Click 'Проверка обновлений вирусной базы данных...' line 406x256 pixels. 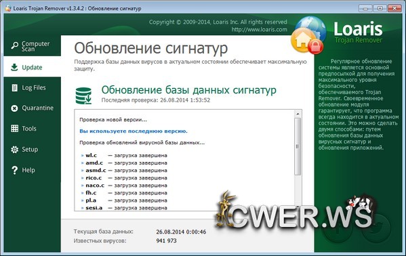[142, 143]
